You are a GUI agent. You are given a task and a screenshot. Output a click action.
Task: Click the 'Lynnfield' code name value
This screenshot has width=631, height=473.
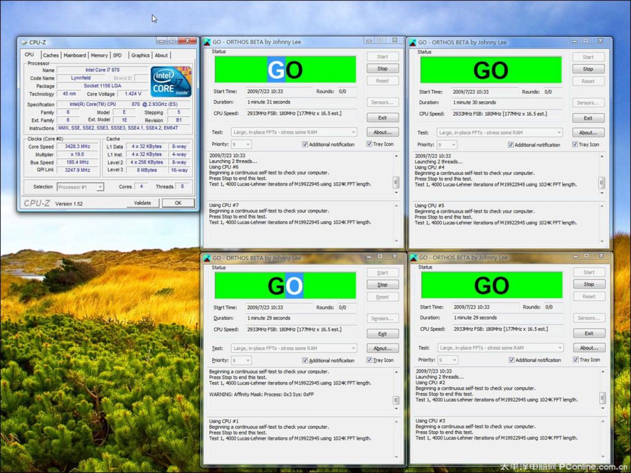81,78
